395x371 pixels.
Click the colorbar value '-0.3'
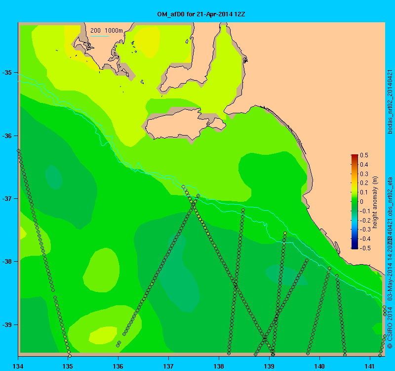click(x=364, y=230)
